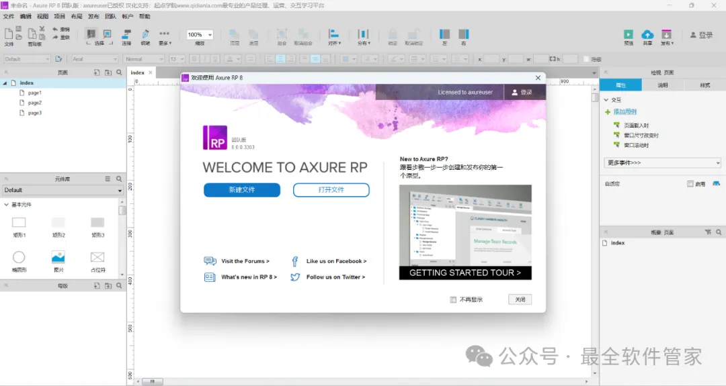Click the search icon in pages panel

click(119, 73)
